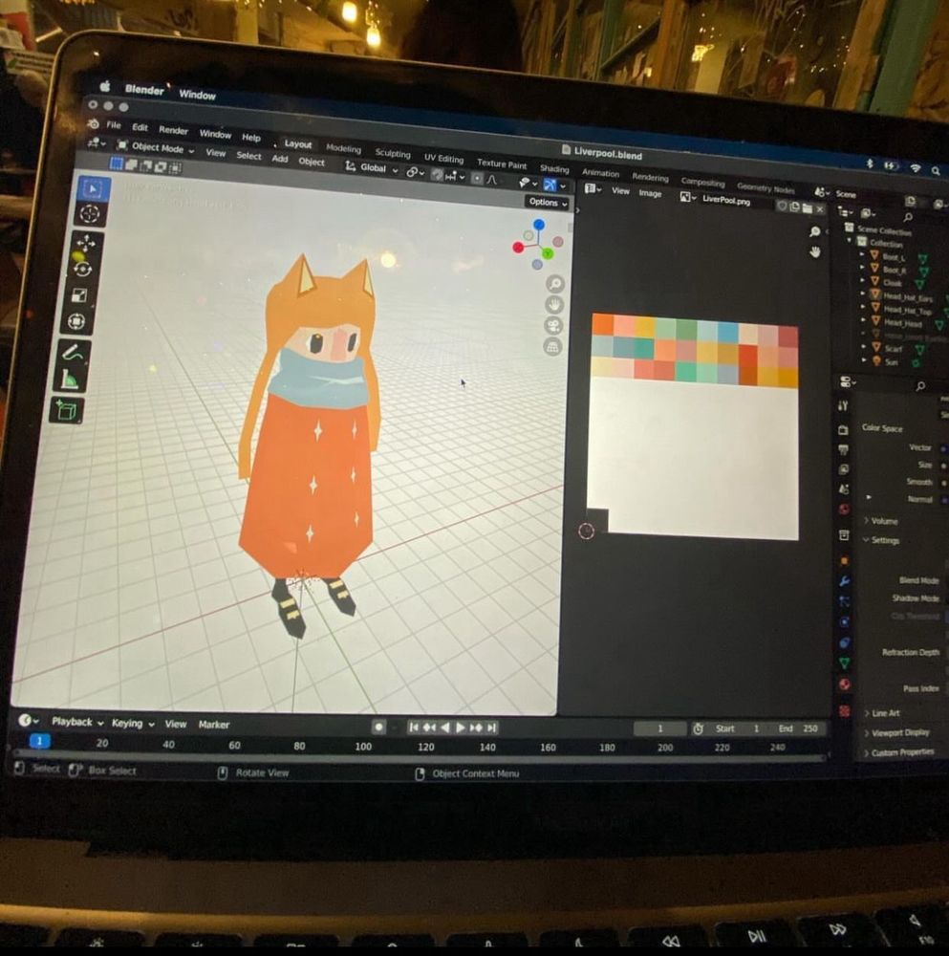Set selection mode to extend selection
This screenshot has height=956, width=949.
(x=131, y=164)
